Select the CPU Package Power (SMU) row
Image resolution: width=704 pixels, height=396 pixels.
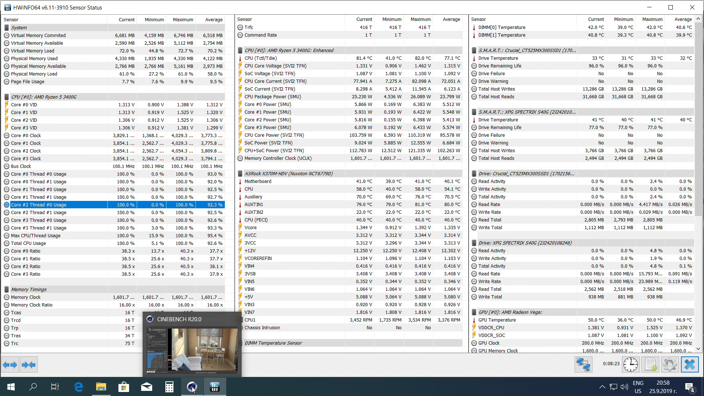click(349, 96)
